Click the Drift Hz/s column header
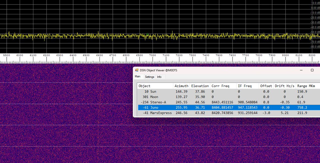The height and width of the screenshot is (163, 320). click(285, 86)
